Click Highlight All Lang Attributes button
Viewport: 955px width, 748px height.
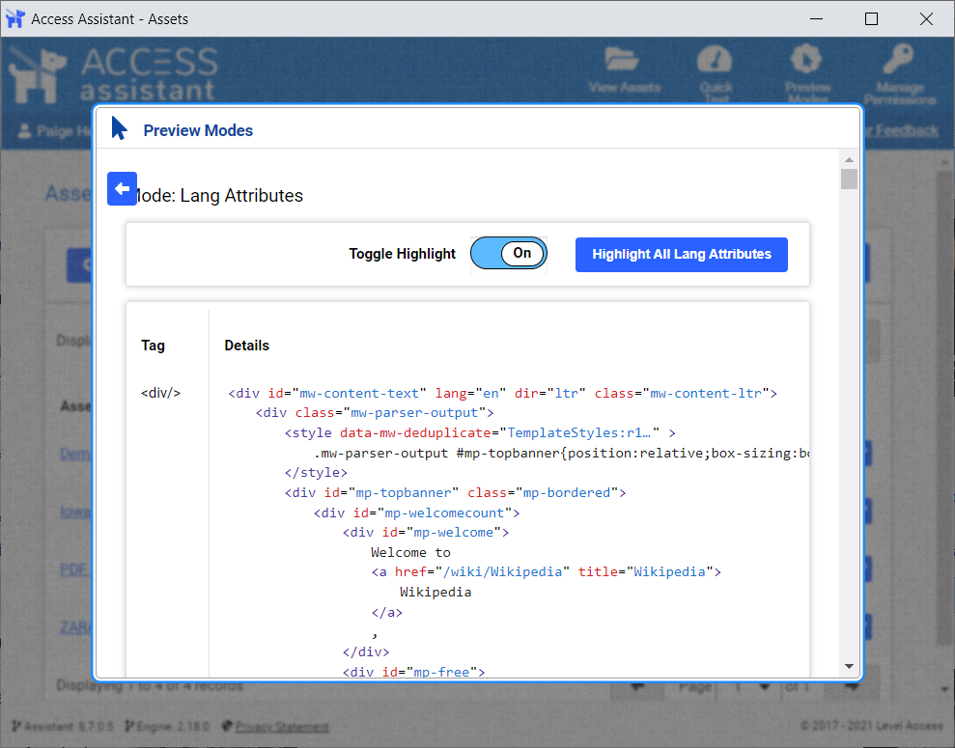[681, 255]
